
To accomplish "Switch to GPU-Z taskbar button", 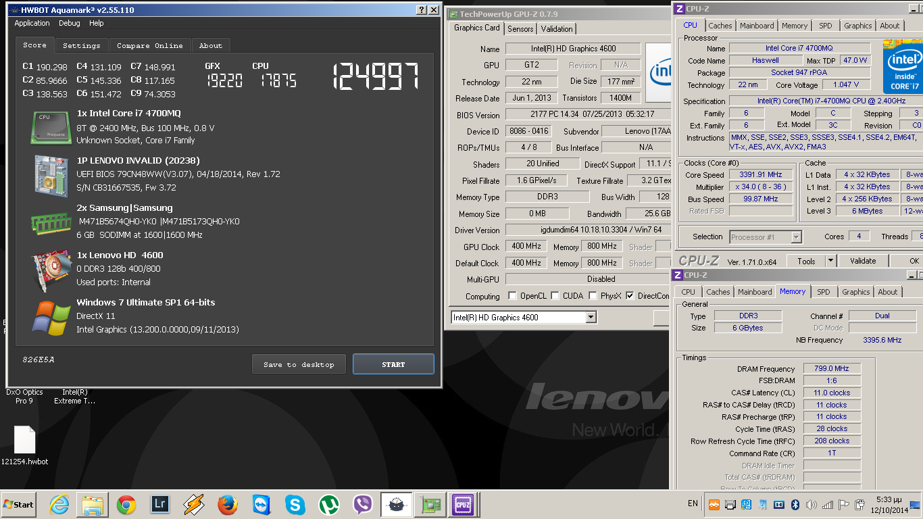I will click(x=430, y=504).
